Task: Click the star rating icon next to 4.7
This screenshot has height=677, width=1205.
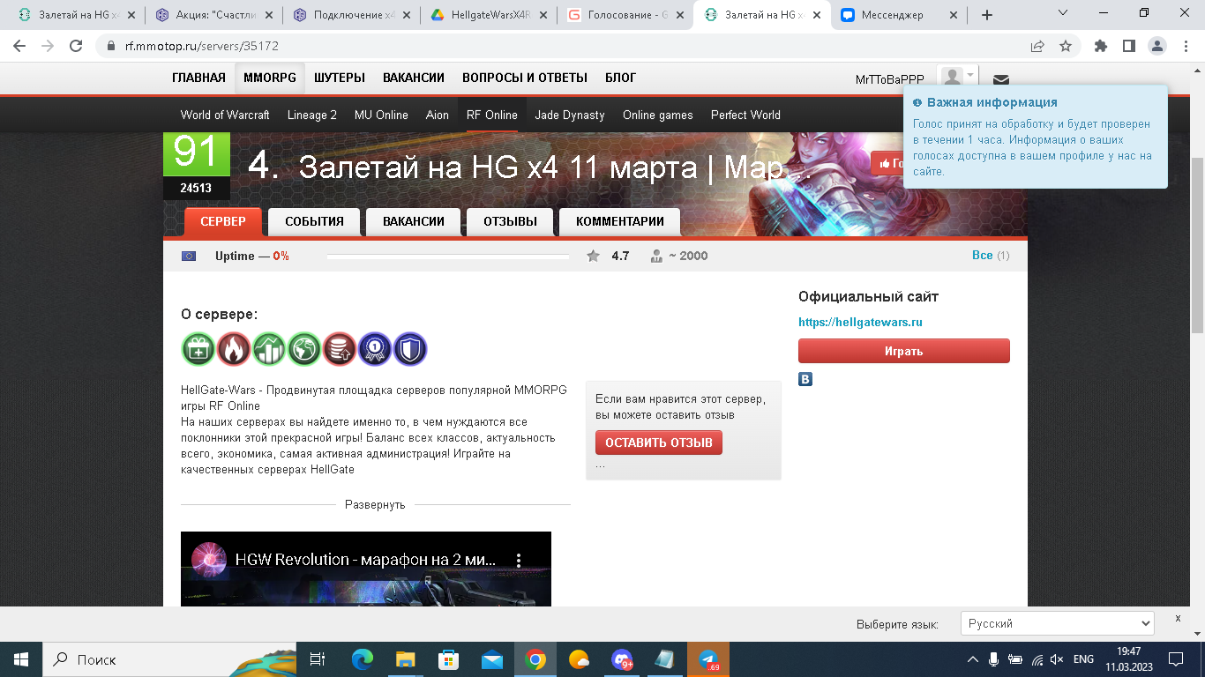Action: click(593, 256)
